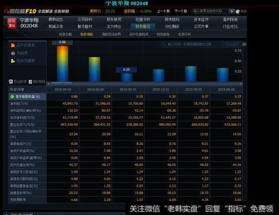
Task: Click the 0.20 labeled blue bar
Action: tap(126, 77)
